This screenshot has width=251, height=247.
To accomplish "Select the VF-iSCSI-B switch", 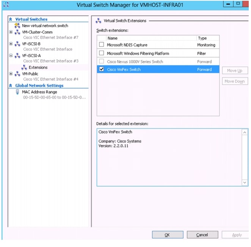I will [31, 44].
